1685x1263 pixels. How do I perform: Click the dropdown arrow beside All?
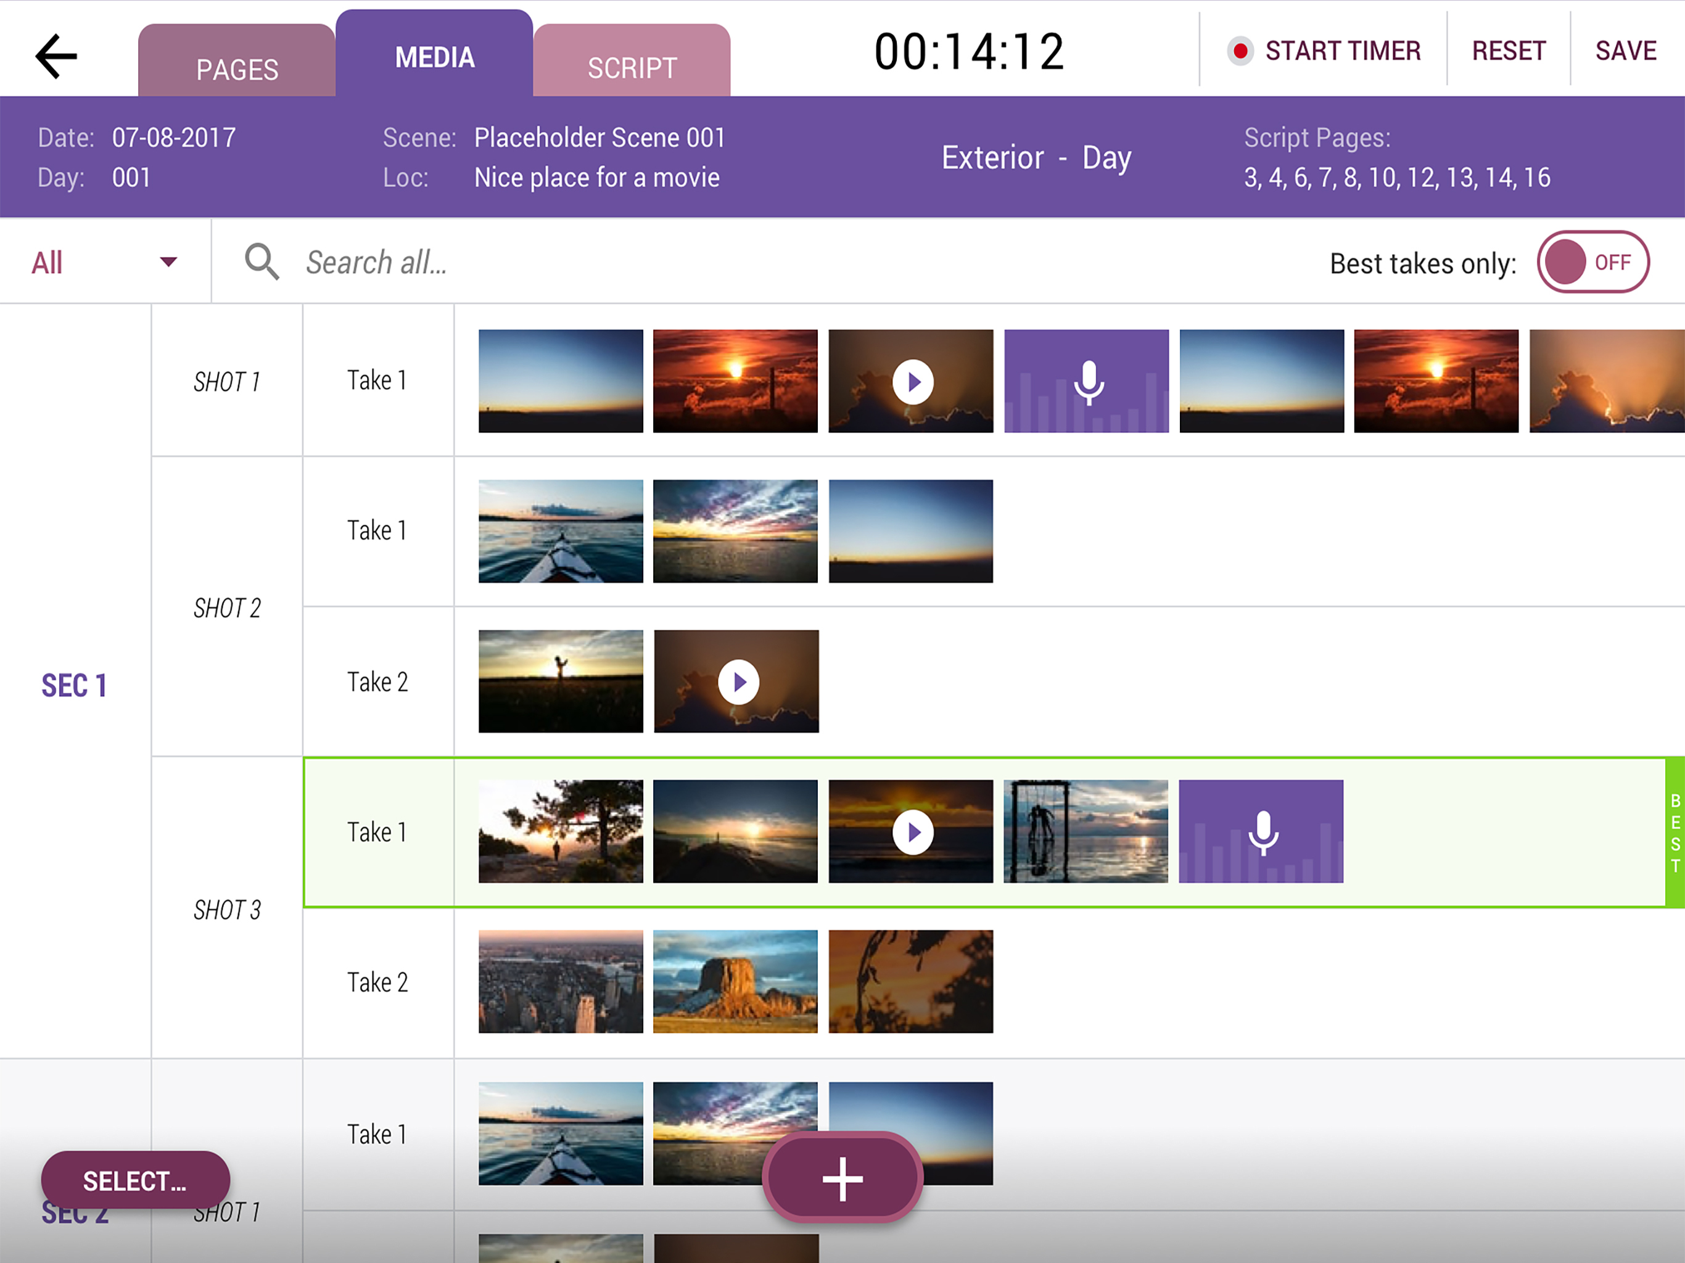click(x=168, y=262)
